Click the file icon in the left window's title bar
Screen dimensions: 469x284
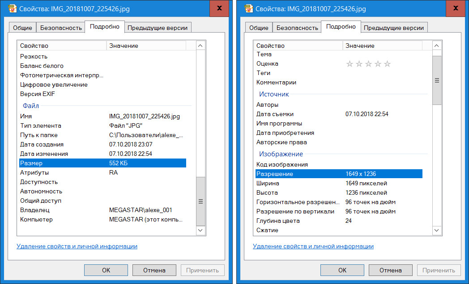[x=9, y=8]
